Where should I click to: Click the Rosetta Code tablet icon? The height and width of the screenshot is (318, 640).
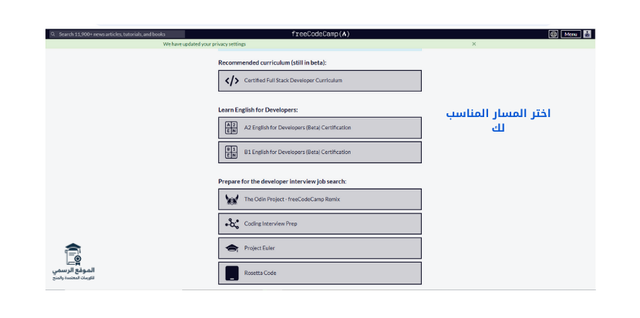[x=231, y=273]
